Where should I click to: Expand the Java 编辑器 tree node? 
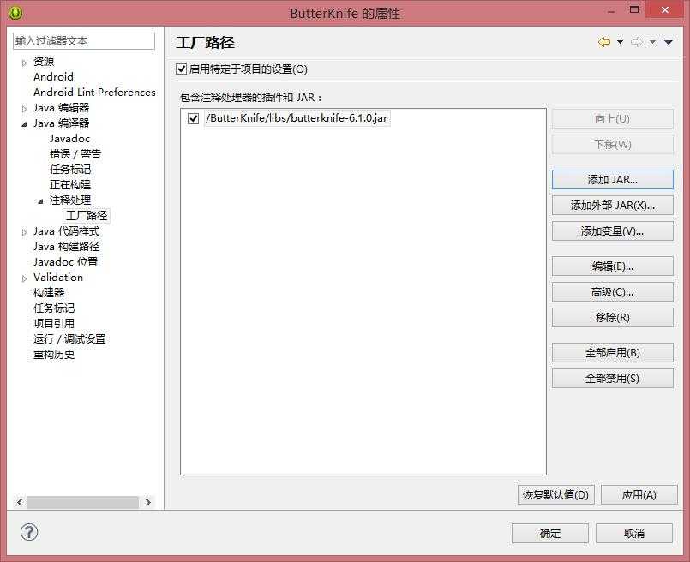point(24,109)
